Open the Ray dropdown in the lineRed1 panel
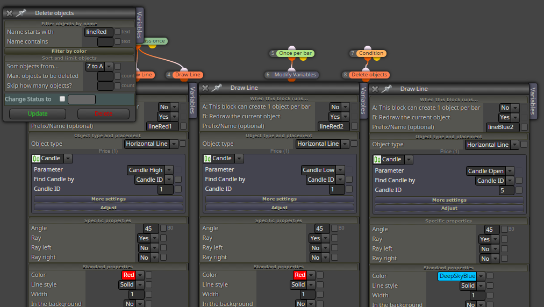The image size is (544, 307). click(148, 238)
